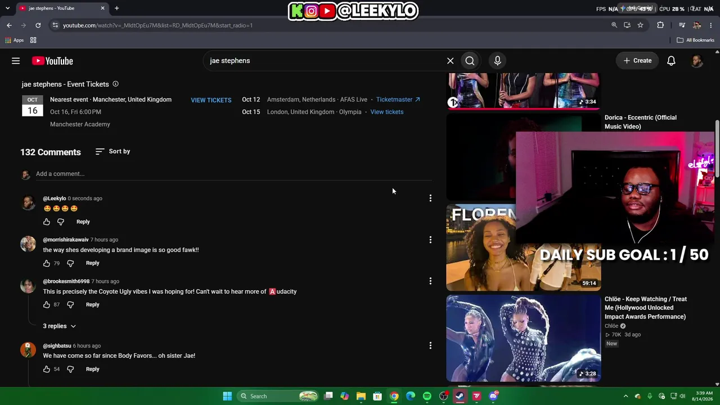Open the @sighbatsu channel link
Viewport: 720px width, 405px height.
(x=57, y=346)
